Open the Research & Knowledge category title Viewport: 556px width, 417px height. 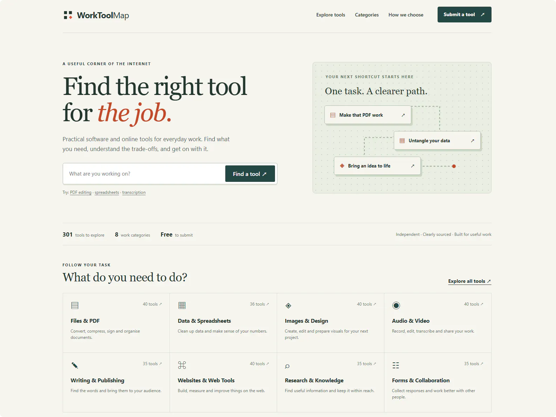coord(314,380)
